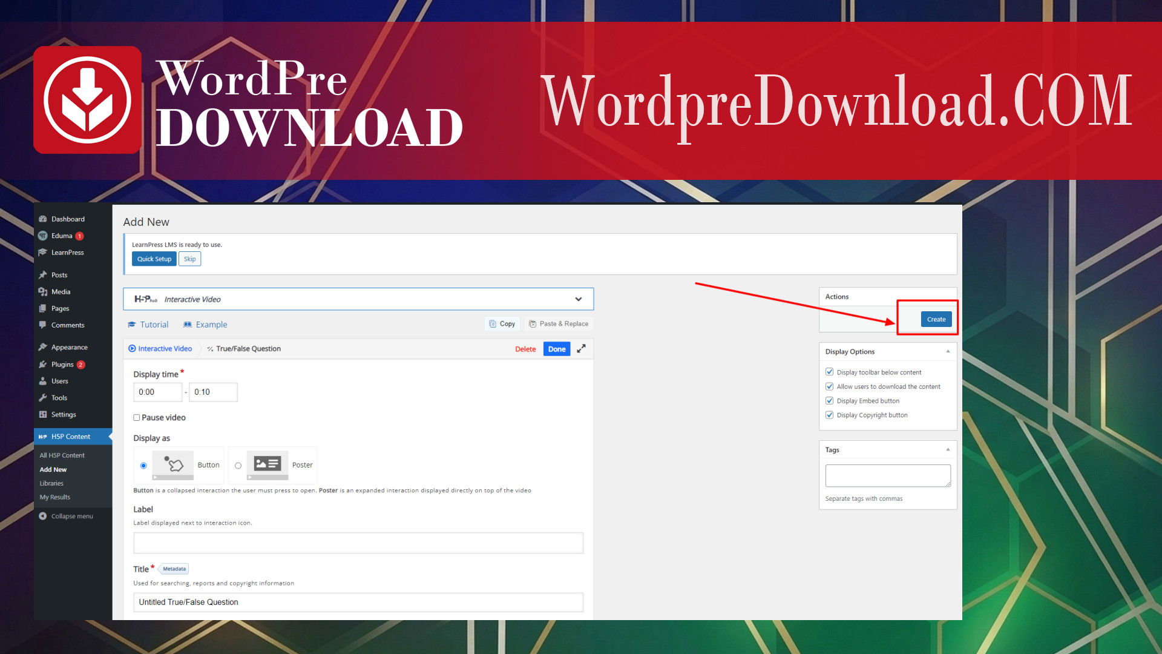This screenshot has height=654, width=1162.
Task: Click Delete for True/False Question
Action: pyautogui.click(x=525, y=349)
